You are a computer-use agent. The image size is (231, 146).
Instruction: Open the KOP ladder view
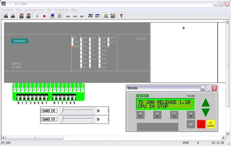(75, 16)
